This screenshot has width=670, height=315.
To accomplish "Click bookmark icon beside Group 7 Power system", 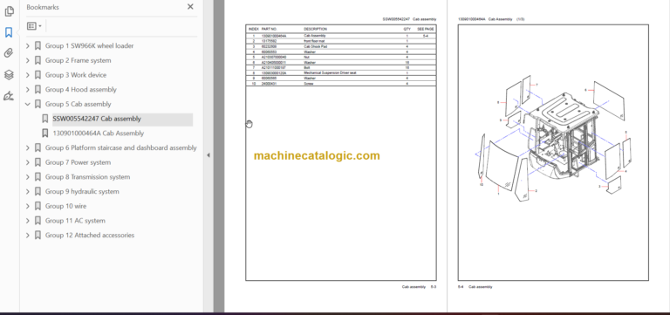I will (x=38, y=162).
